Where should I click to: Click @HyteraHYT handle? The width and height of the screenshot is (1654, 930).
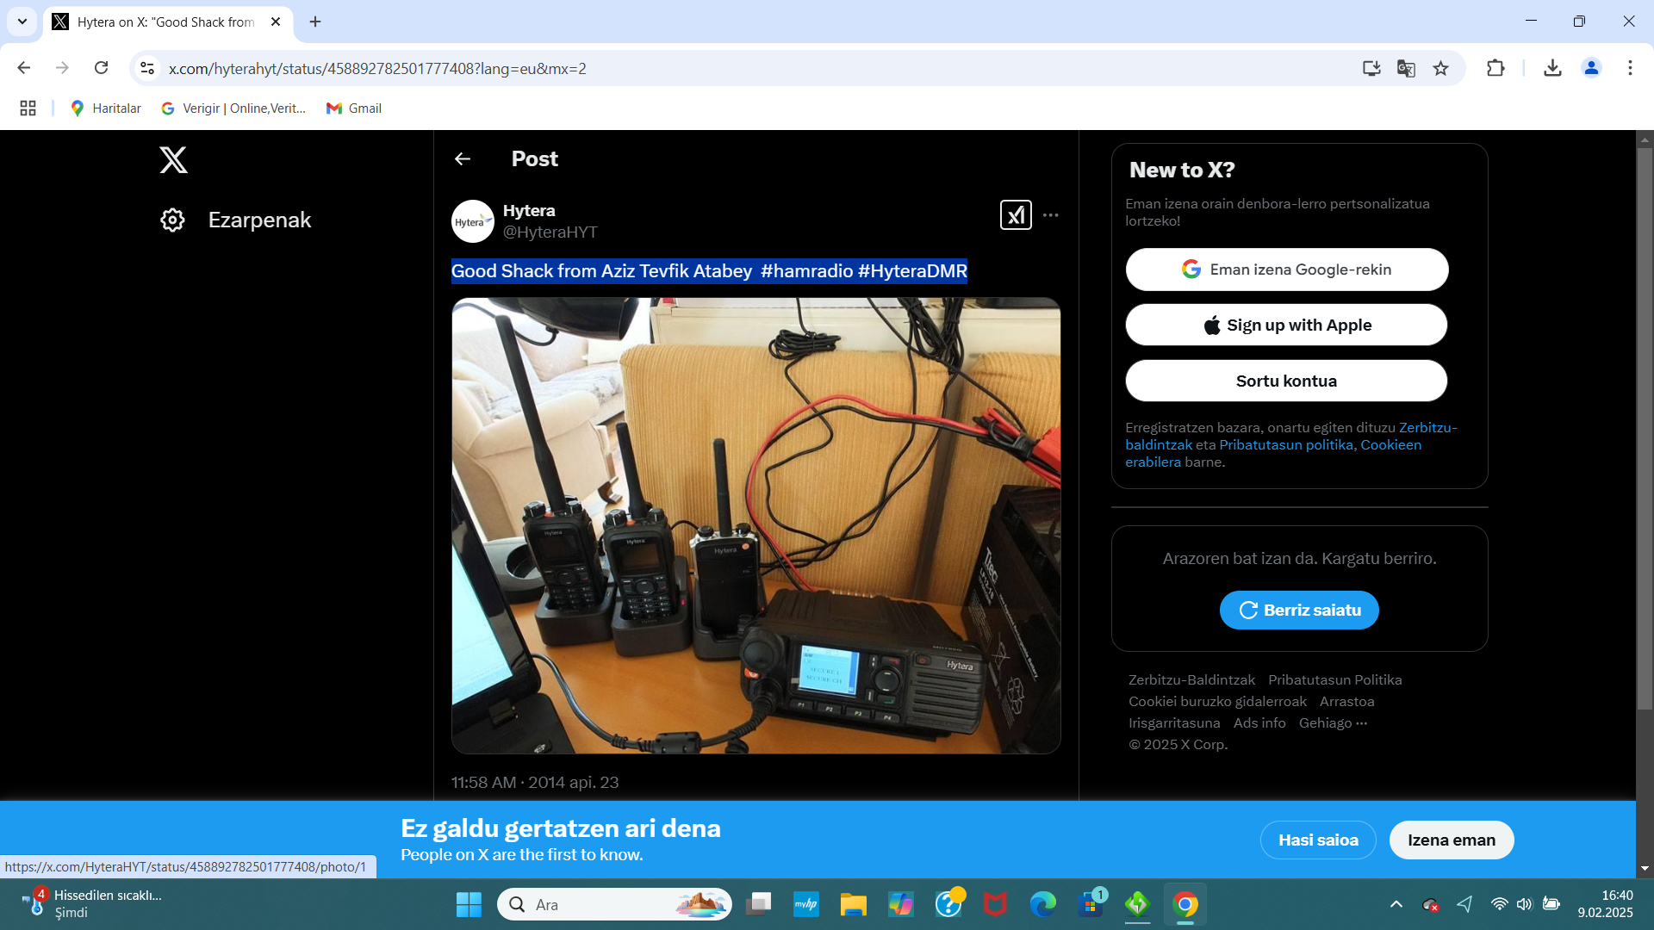tap(550, 232)
